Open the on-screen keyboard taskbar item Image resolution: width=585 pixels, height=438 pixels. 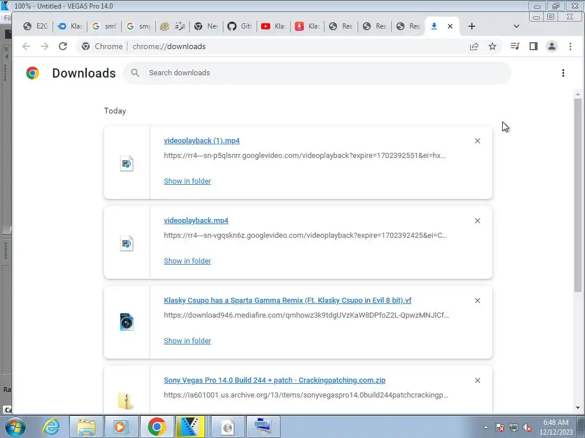pos(262,427)
